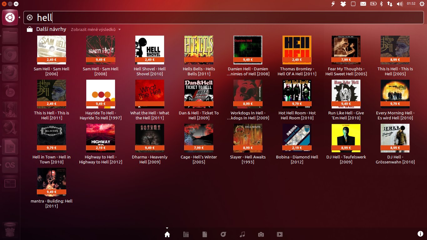Open the network indicator menu
The height and width of the screenshot is (240, 427).
click(x=390, y=4)
